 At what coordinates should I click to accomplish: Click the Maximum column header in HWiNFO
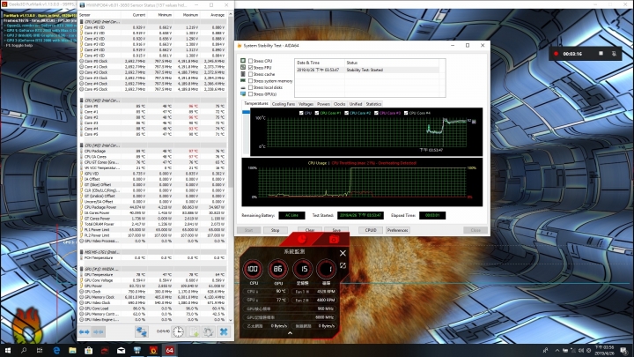[190, 15]
